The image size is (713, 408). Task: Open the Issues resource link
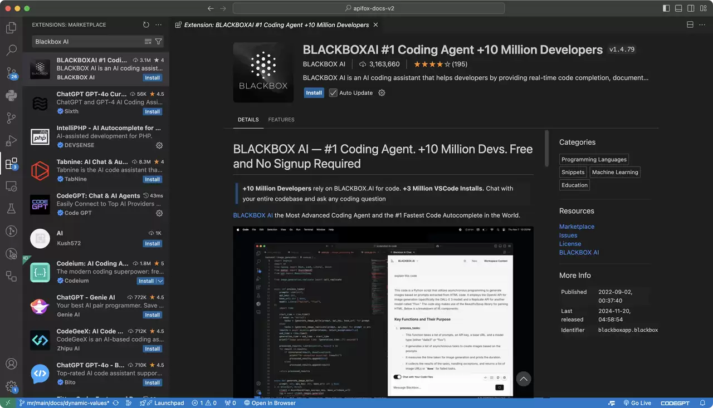(x=568, y=235)
